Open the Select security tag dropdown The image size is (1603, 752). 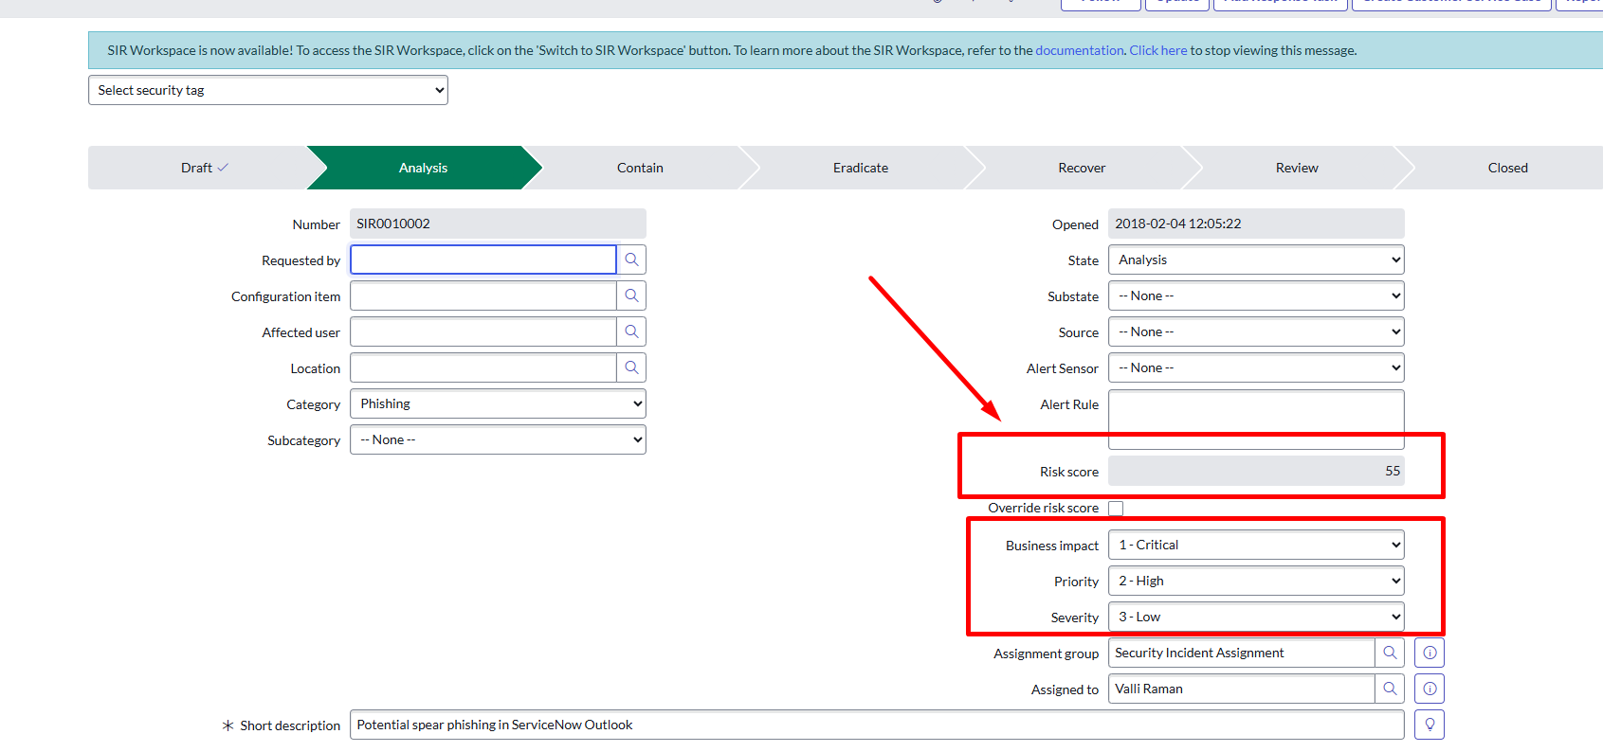coord(268,90)
